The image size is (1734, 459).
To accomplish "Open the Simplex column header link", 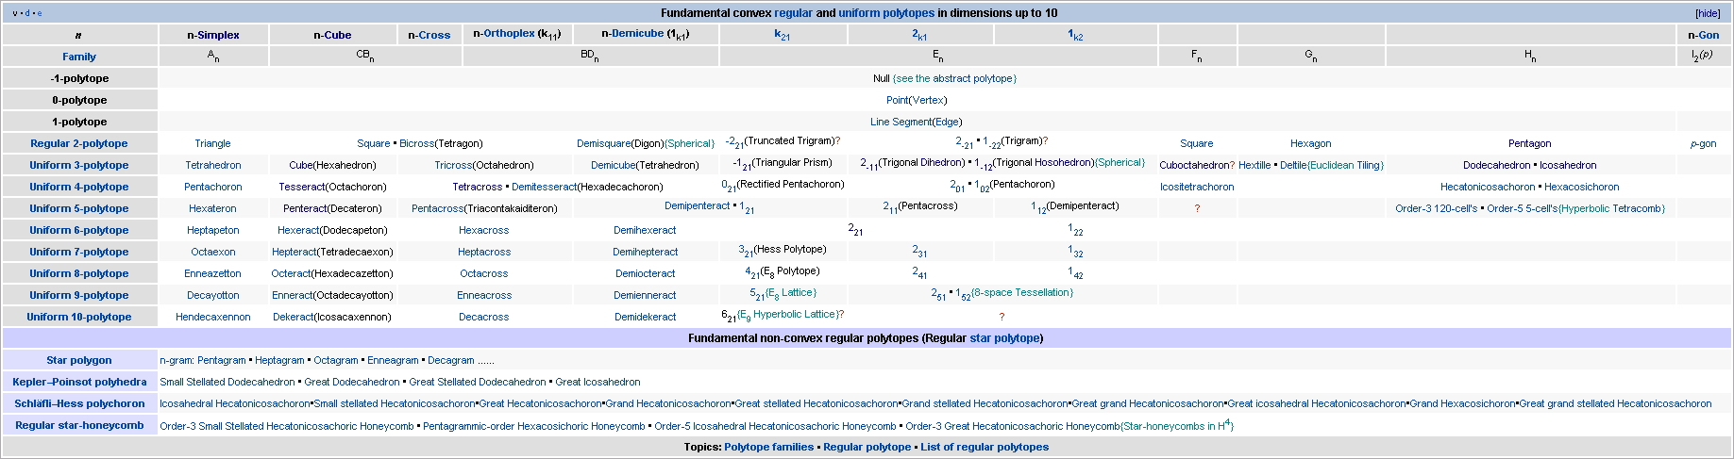I will point(218,35).
